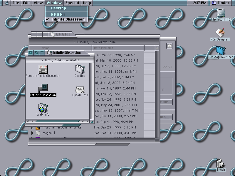Open the View menu
The width and height of the screenshot is (235, 176).
pyautogui.click(x=38, y=3)
